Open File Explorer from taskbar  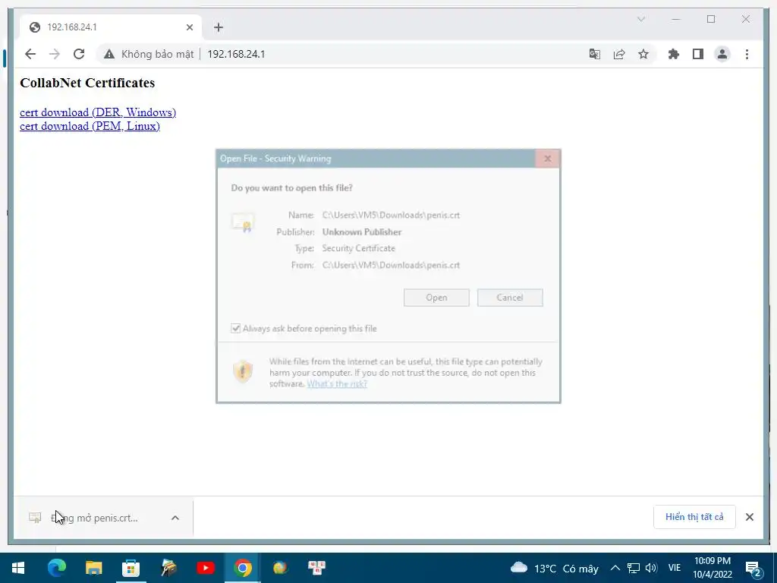93,568
